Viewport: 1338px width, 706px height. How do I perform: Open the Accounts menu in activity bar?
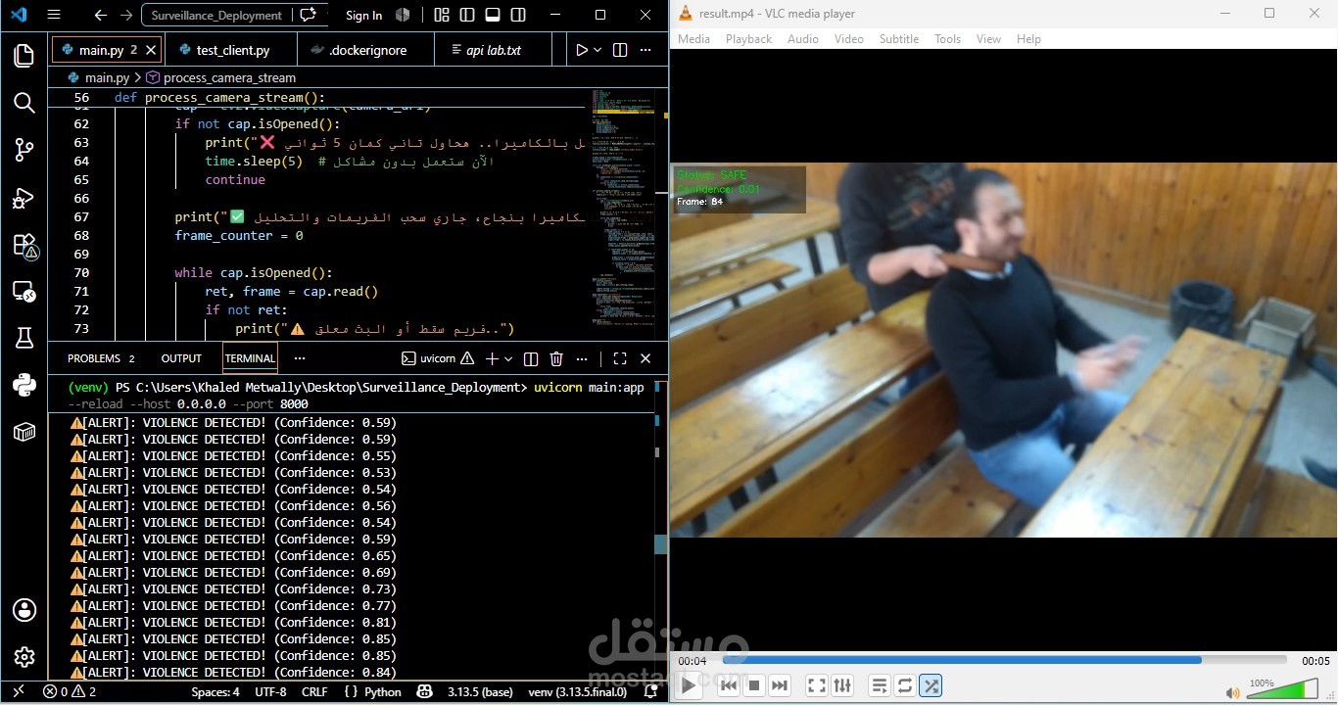coord(24,610)
